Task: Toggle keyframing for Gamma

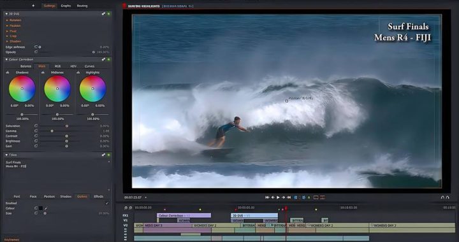Action: [x=36, y=131]
